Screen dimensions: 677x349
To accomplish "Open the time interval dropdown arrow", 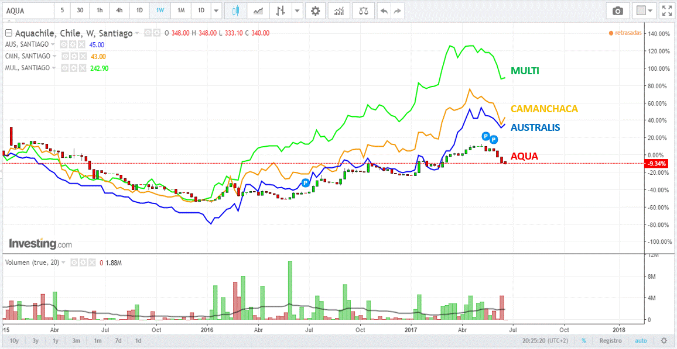I will point(216,11).
